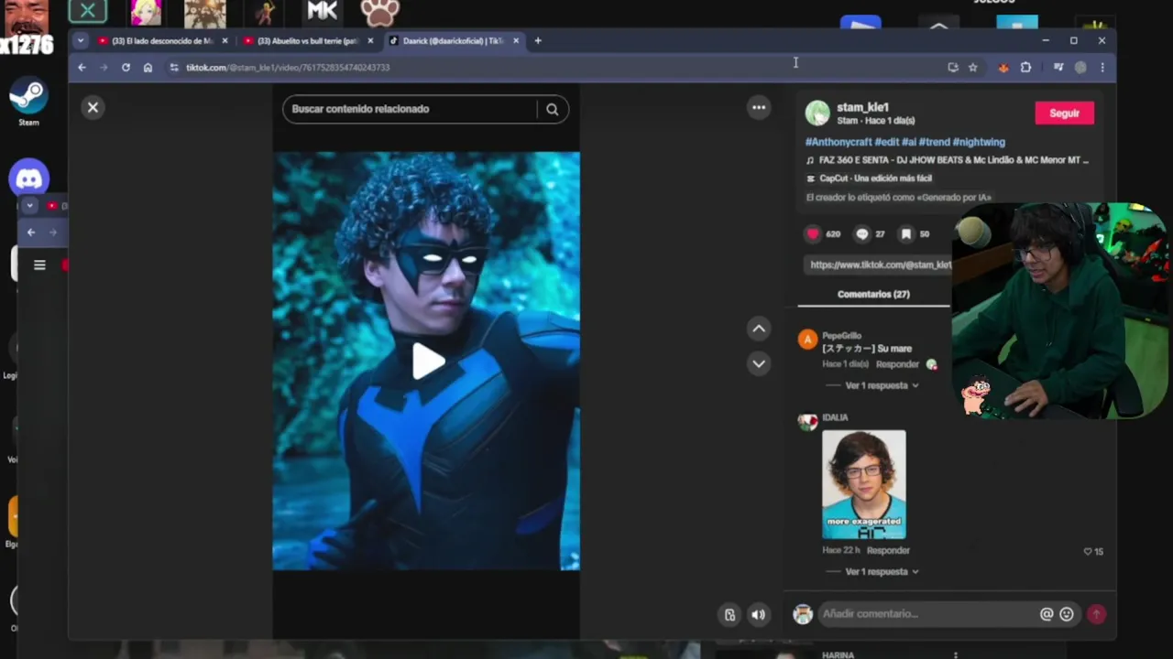This screenshot has height=659, width=1173.
Task: Open the emoji picker in comment box
Action: 1067,614
